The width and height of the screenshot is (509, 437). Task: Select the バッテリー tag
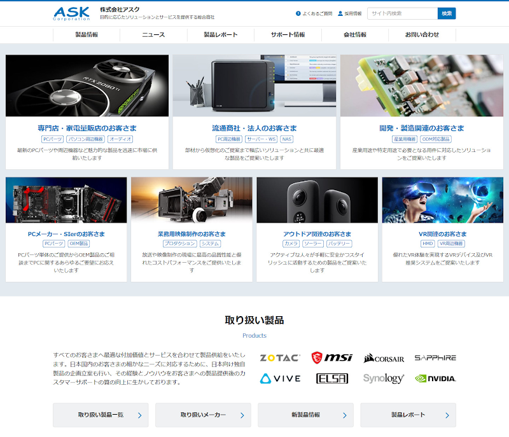click(x=339, y=244)
